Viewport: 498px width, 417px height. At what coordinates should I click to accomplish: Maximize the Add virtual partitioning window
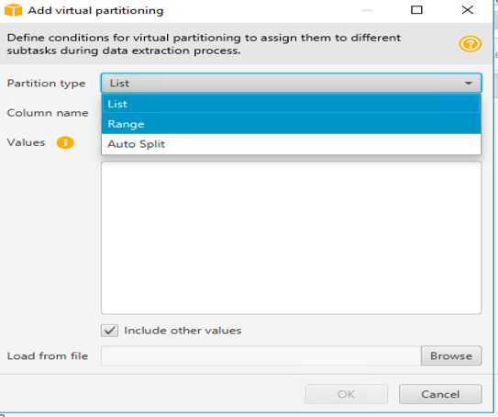[x=416, y=10]
